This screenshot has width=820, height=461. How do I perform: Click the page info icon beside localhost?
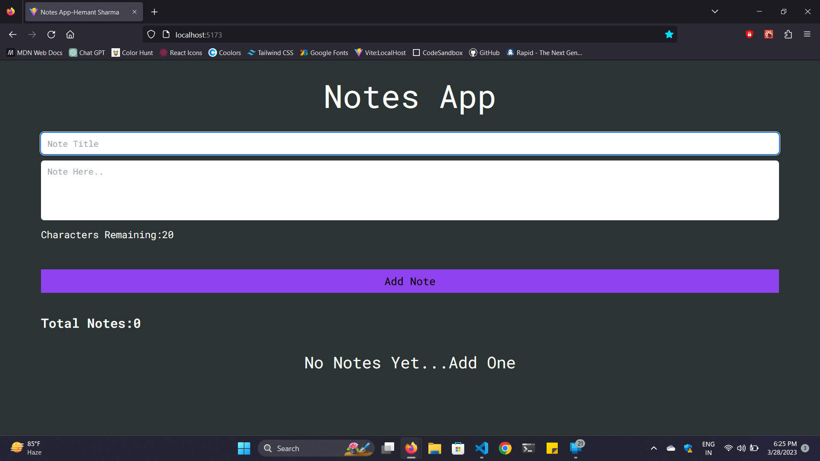166,35
